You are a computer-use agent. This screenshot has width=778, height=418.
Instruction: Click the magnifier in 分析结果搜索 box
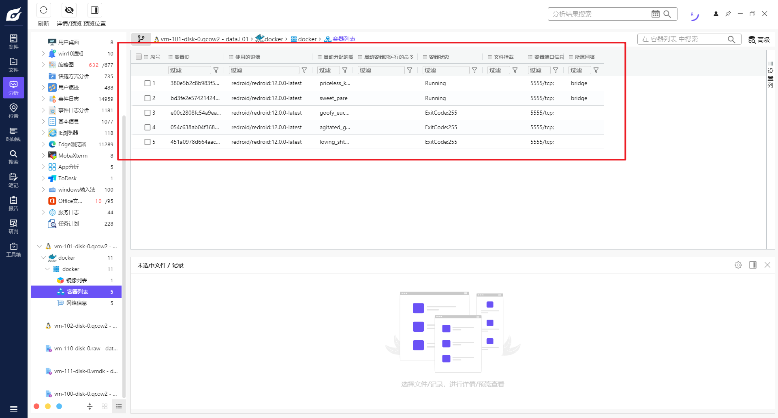(x=667, y=14)
